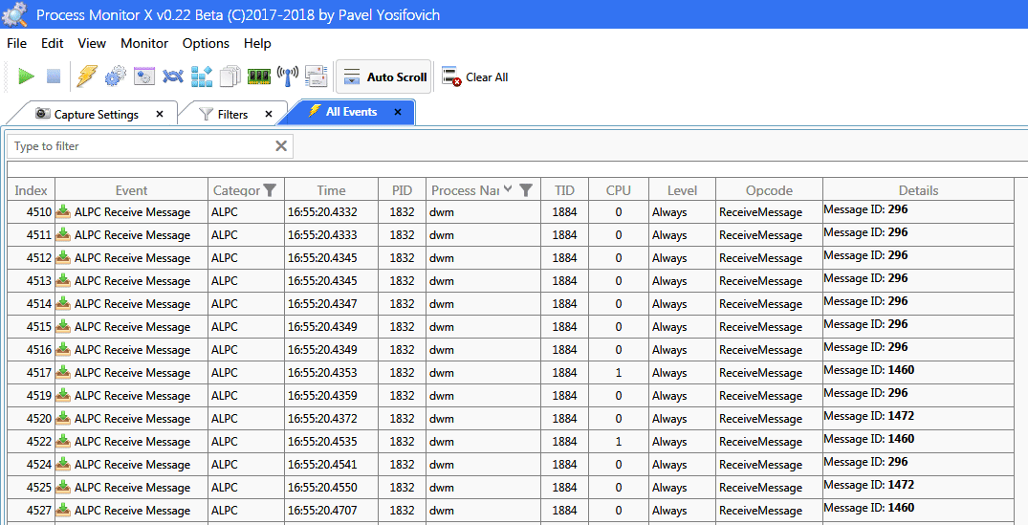Select the network antenna toolbar icon
Viewport: 1028px width, 525px height.
(287, 77)
